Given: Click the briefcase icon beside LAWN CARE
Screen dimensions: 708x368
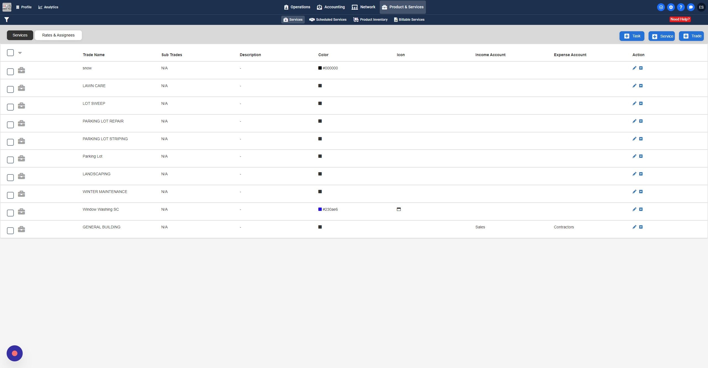Looking at the screenshot, I should coord(21,88).
